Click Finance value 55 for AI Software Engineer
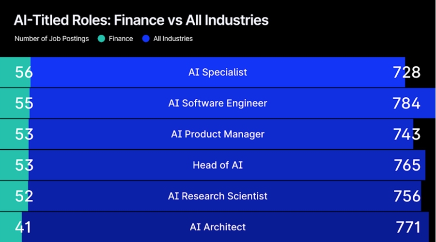Image resolution: width=436 pixels, height=242 pixels. (x=24, y=103)
